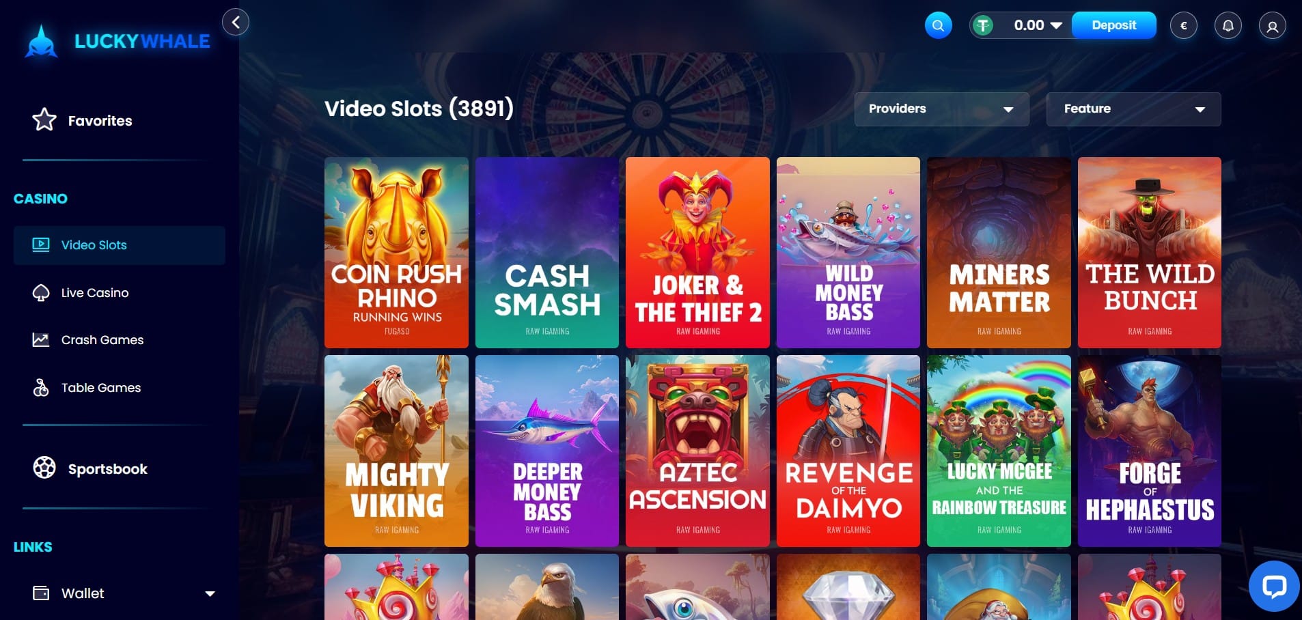Open the 0.00 balance dropdown
1302x620 pixels.
(x=1037, y=25)
